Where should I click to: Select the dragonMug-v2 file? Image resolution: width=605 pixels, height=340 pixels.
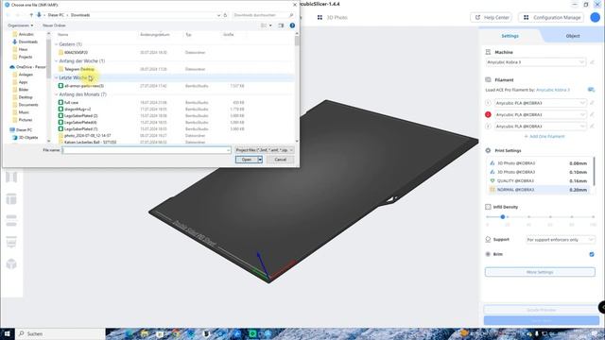(x=78, y=110)
